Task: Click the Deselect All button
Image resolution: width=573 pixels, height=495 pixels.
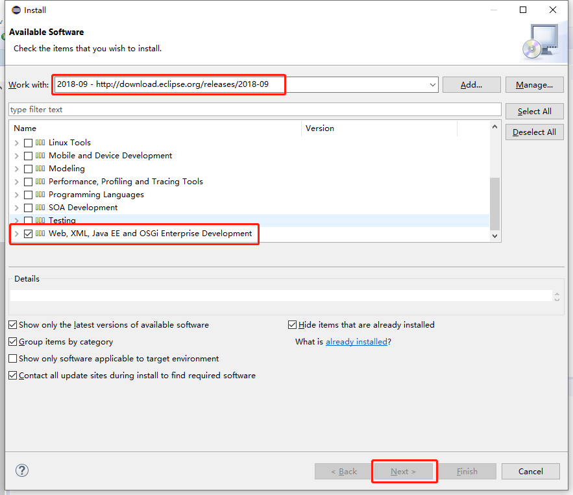Action: click(534, 132)
